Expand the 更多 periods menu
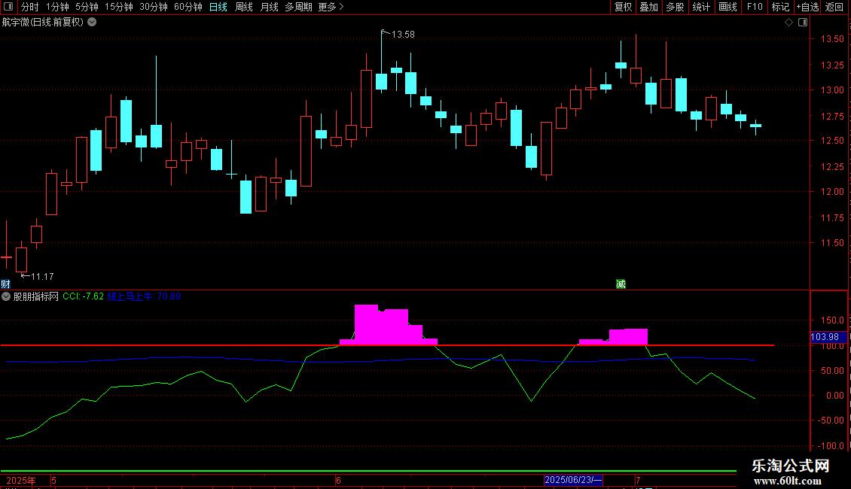 (331, 7)
